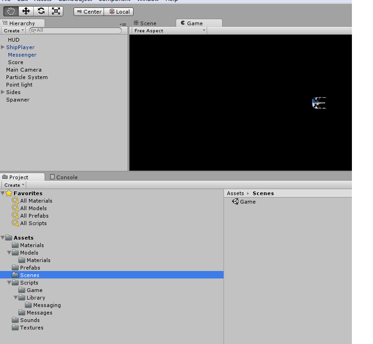Image resolution: width=373 pixels, height=344 pixels.
Task: Open the Hierarchy panel options menu
Action: (123, 24)
